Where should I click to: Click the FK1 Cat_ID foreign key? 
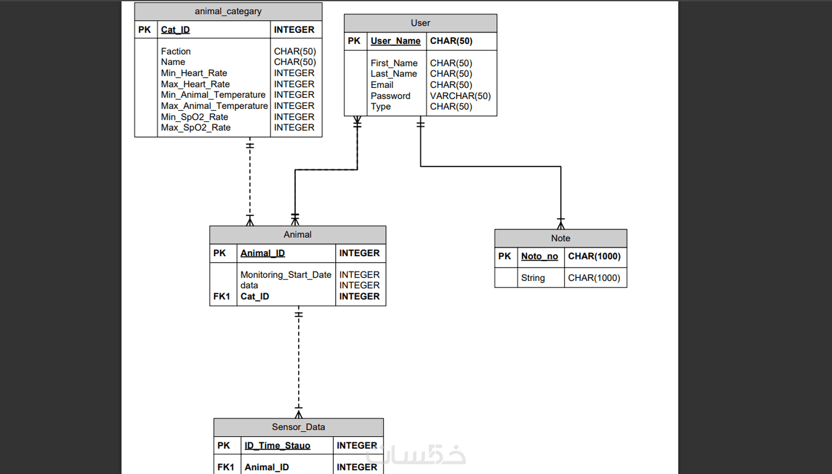254,296
